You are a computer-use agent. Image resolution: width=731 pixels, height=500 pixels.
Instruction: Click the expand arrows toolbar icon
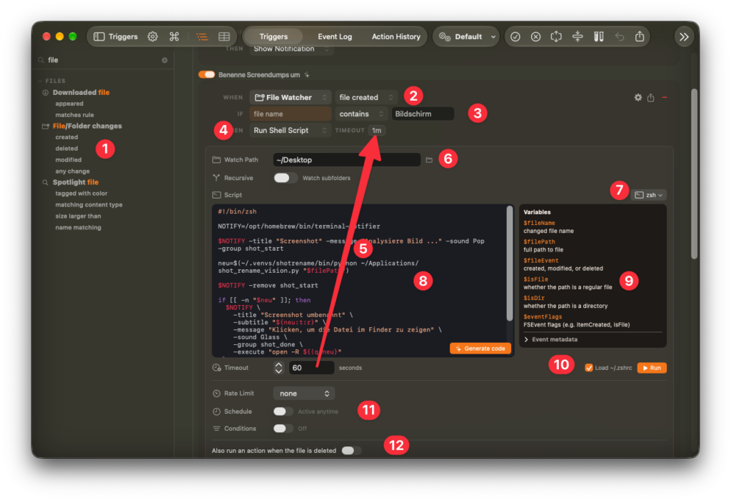(556, 36)
